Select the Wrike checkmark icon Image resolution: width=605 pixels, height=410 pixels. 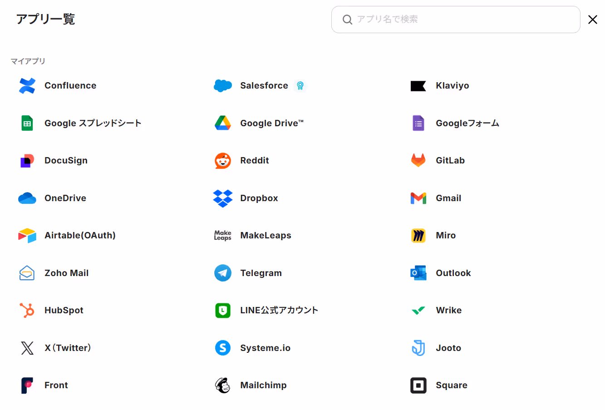(418, 311)
